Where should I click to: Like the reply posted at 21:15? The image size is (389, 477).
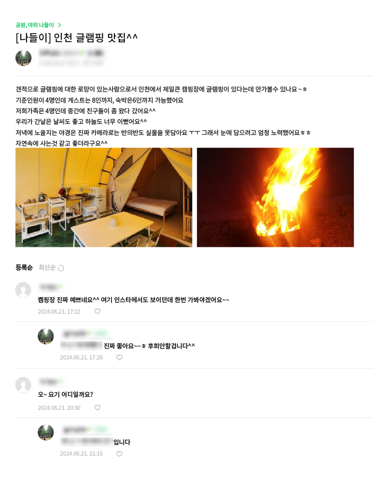pyautogui.click(x=119, y=454)
